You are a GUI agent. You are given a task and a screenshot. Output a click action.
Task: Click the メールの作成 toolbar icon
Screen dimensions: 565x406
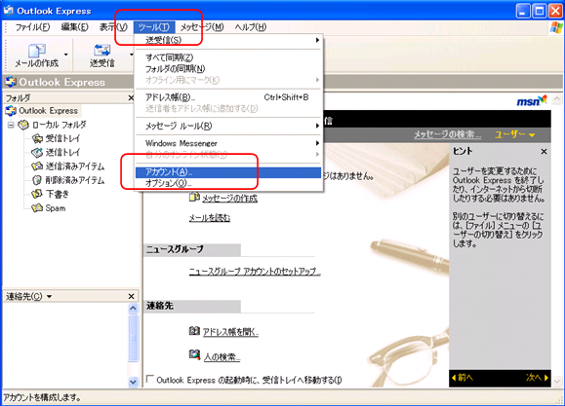pos(37,51)
